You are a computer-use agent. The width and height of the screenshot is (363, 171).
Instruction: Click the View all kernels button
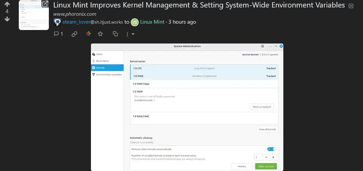[x=267, y=129]
